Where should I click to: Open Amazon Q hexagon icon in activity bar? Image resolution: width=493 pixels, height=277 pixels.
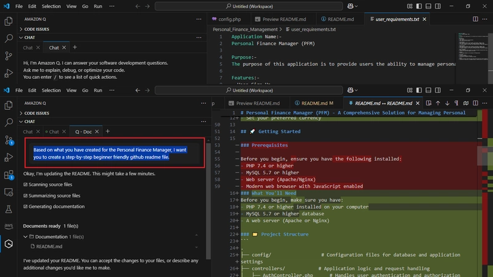[x=9, y=244]
